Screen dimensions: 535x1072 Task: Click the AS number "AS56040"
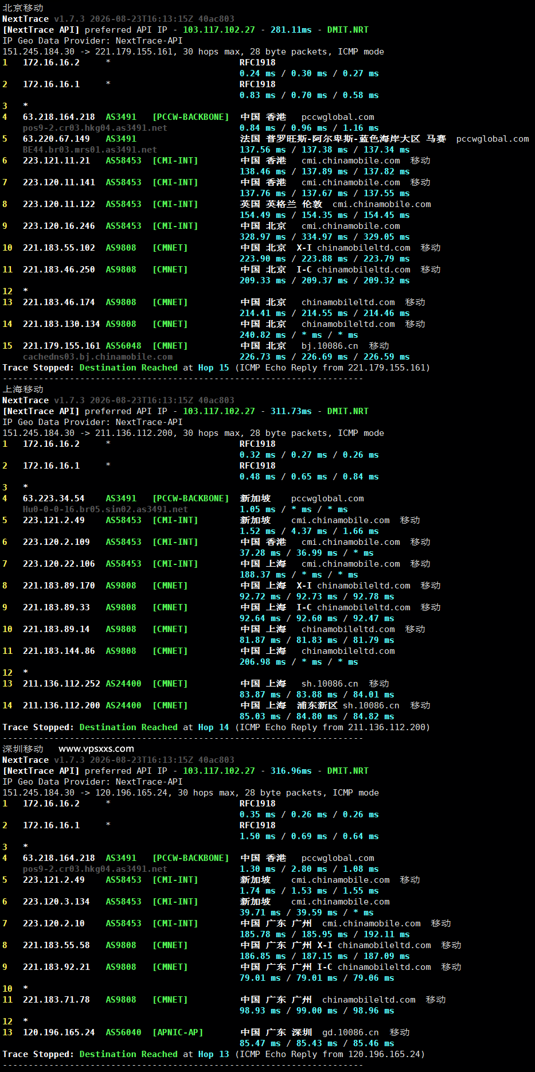click(123, 1032)
